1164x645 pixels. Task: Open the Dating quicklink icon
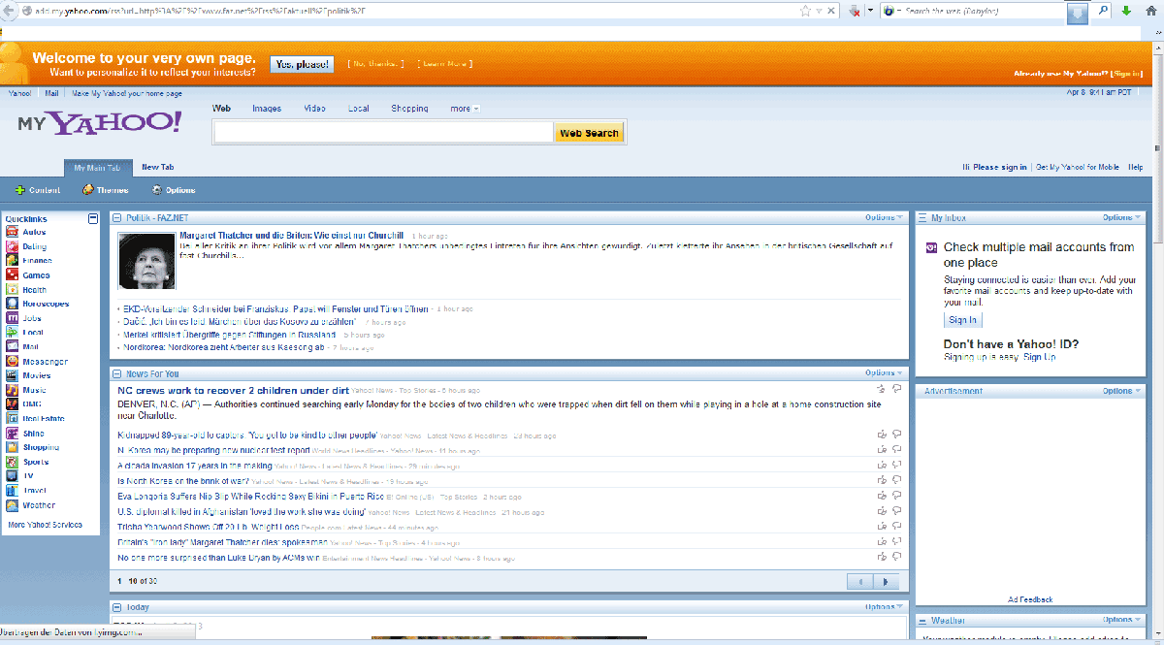click(12, 247)
